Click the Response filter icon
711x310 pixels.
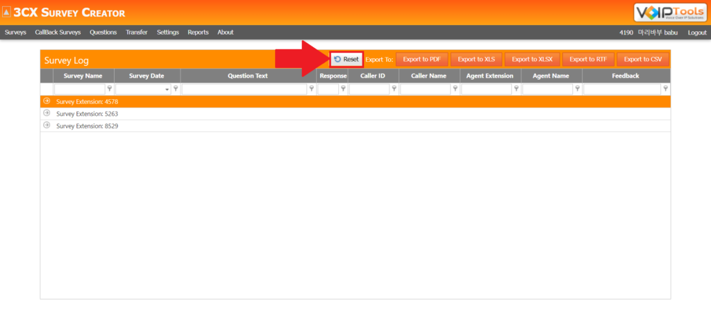click(343, 89)
